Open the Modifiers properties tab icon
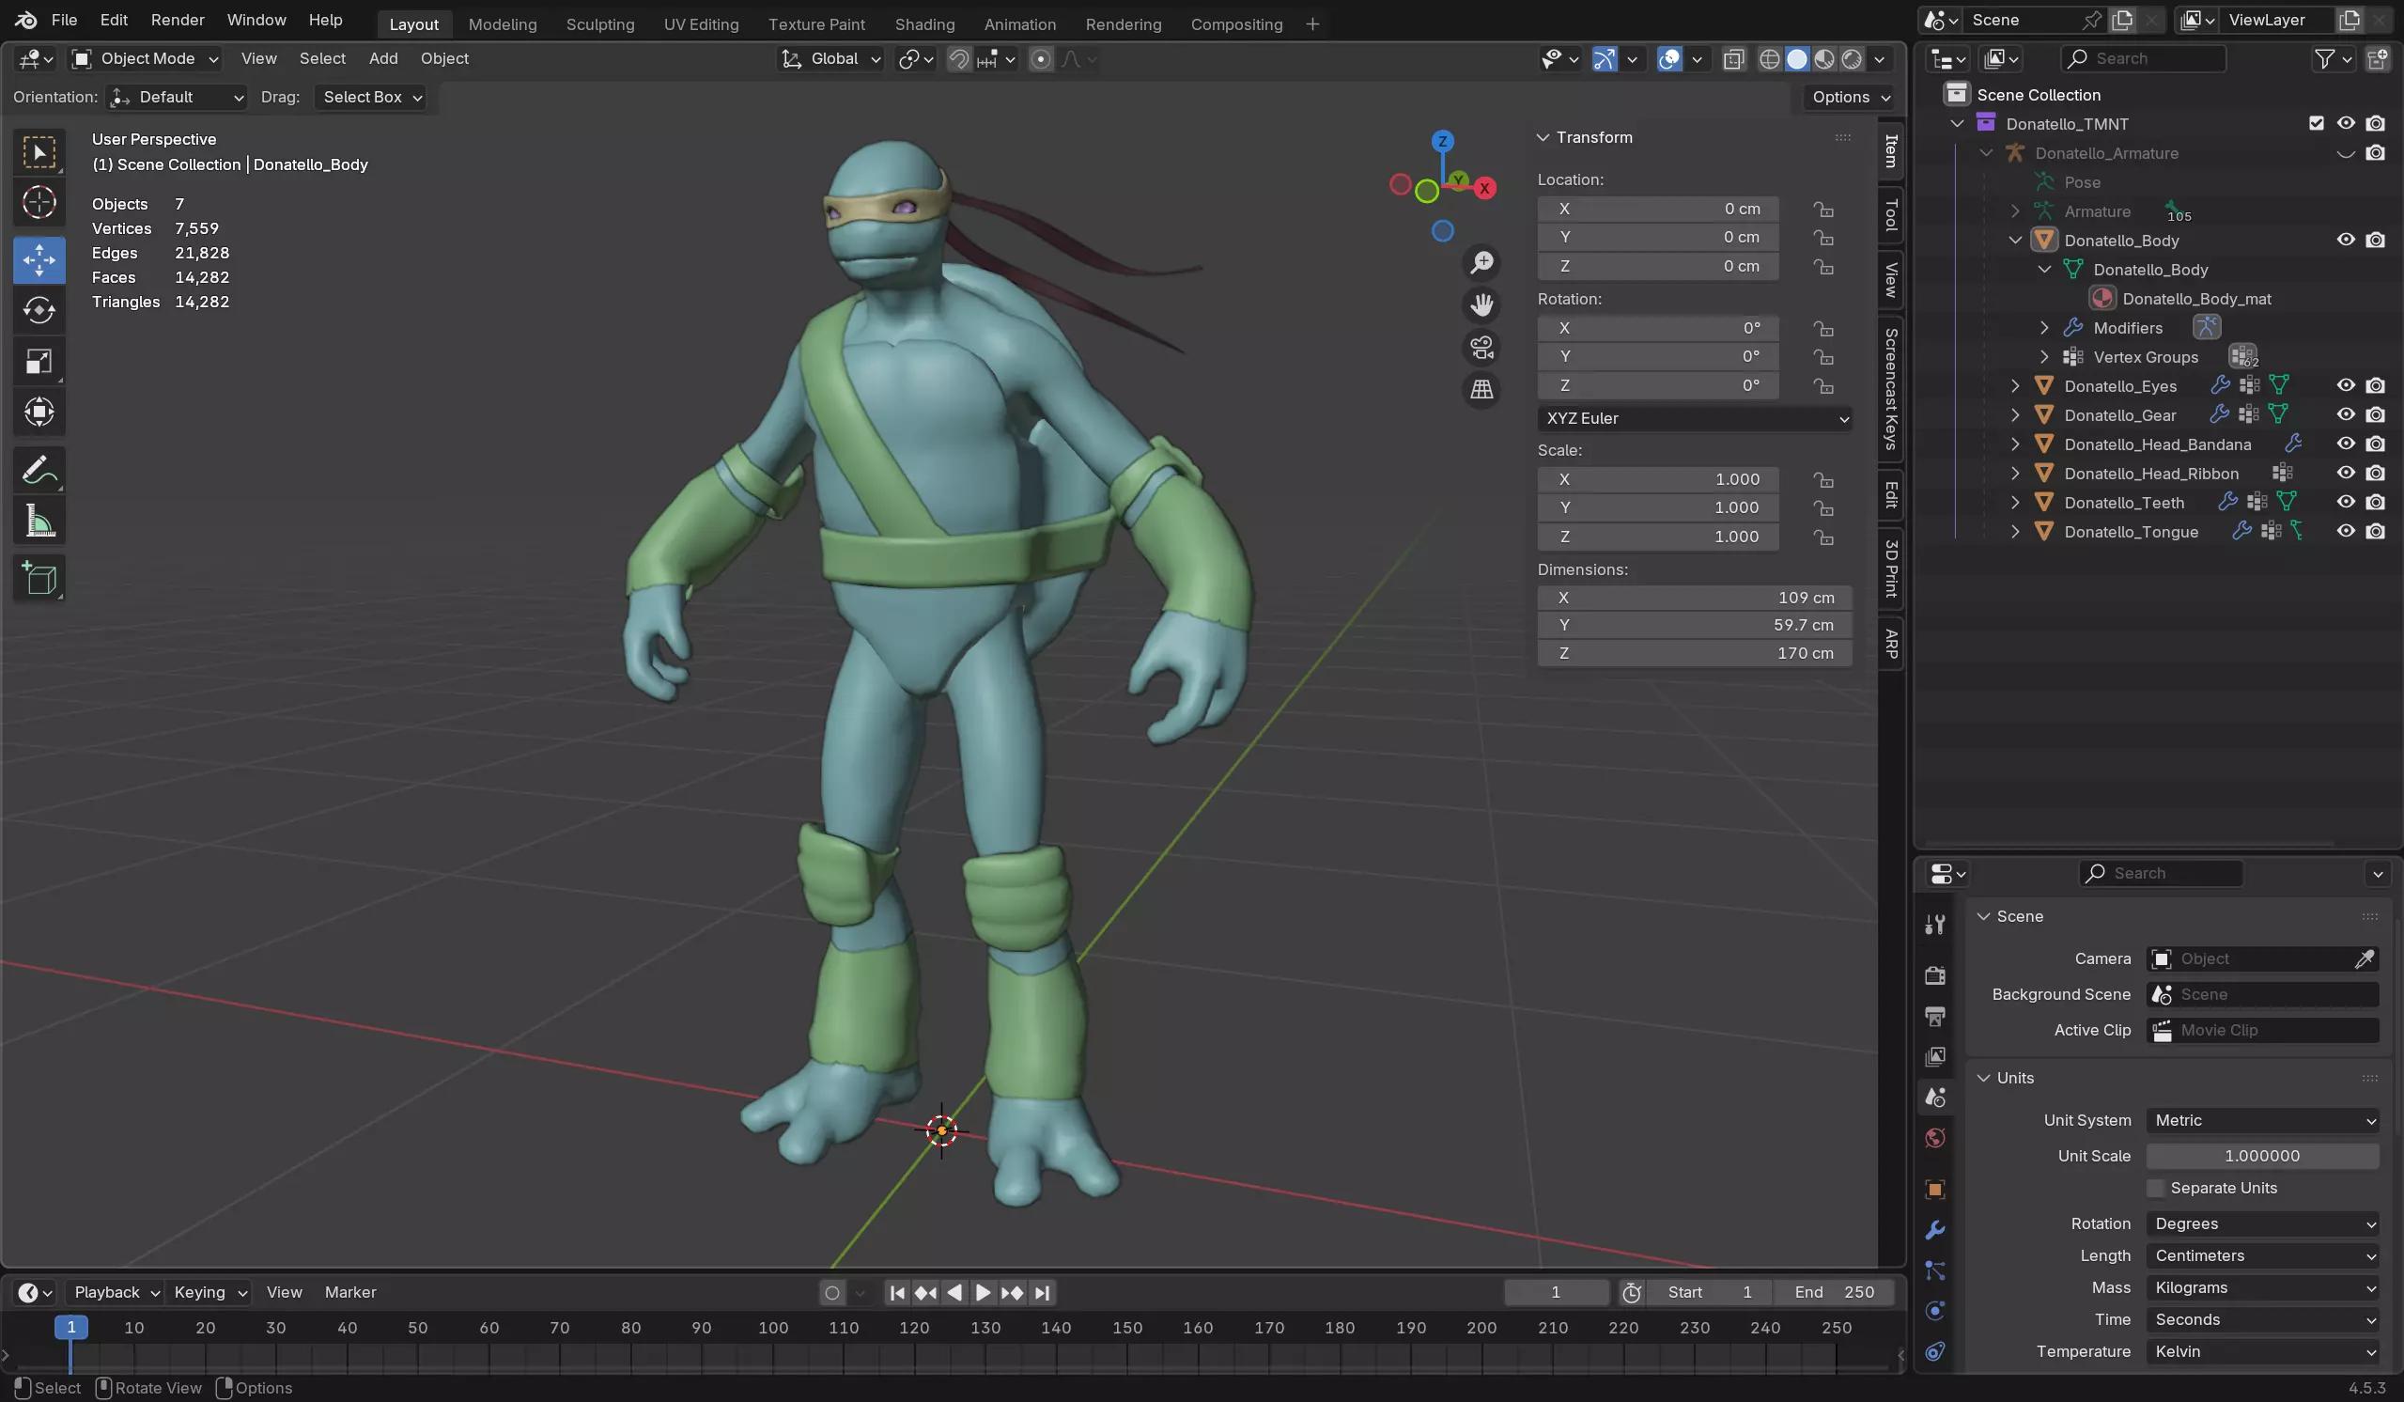The width and height of the screenshot is (2404, 1402). click(1934, 1230)
